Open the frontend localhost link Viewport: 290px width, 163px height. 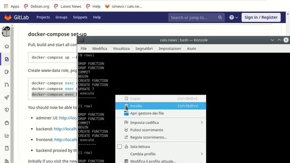(x=66, y=140)
